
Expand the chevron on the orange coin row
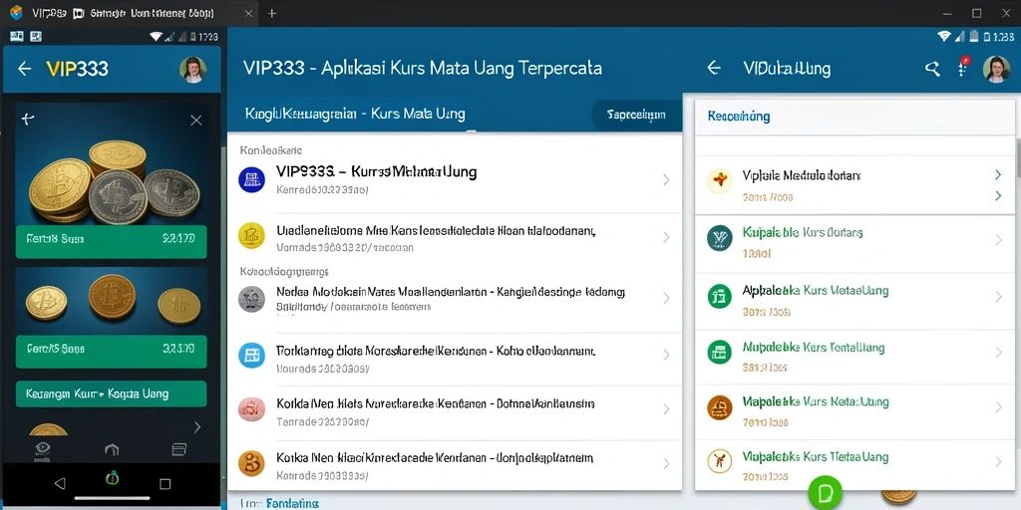[x=666, y=463]
